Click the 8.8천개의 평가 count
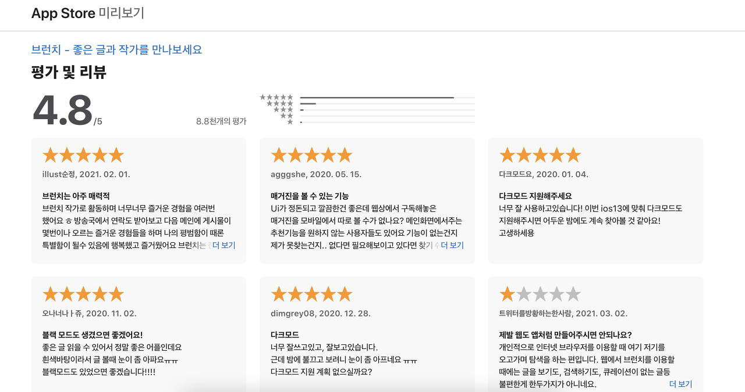The image size is (745, 392). click(221, 121)
